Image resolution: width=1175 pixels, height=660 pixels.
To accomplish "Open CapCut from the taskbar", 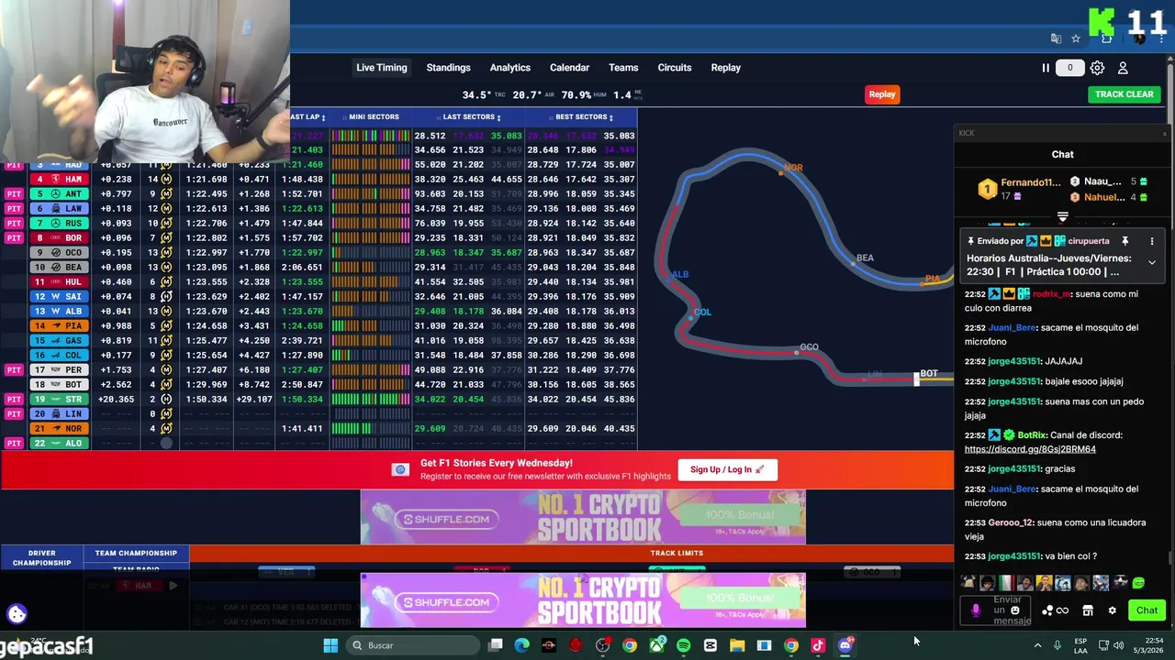I will pyautogui.click(x=710, y=645).
